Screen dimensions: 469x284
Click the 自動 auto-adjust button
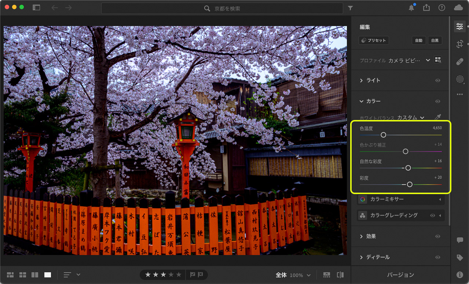click(419, 40)
